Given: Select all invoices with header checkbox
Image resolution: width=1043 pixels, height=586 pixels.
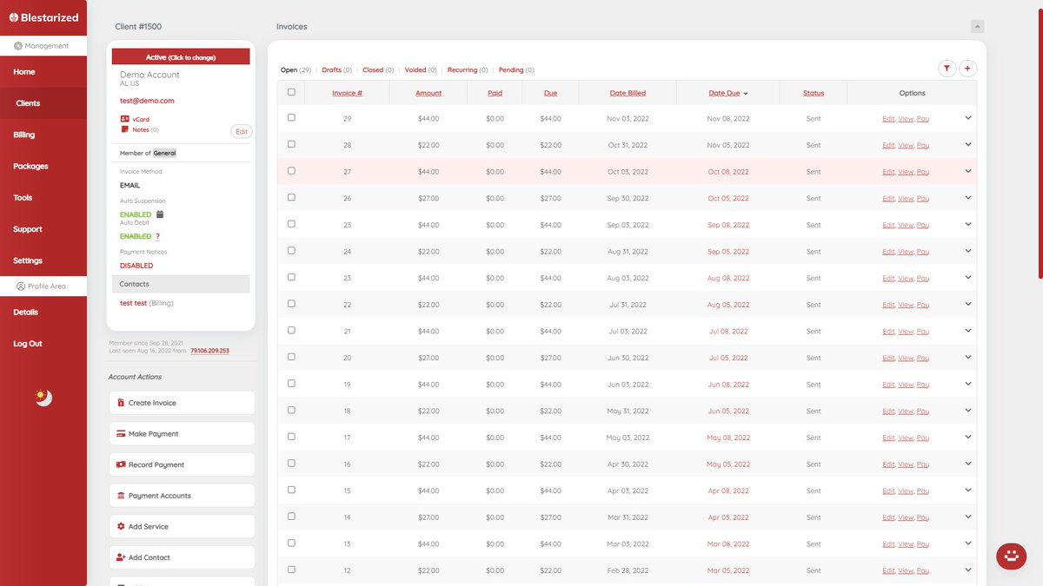Looking at the screenshot, I should coord(291,91).
